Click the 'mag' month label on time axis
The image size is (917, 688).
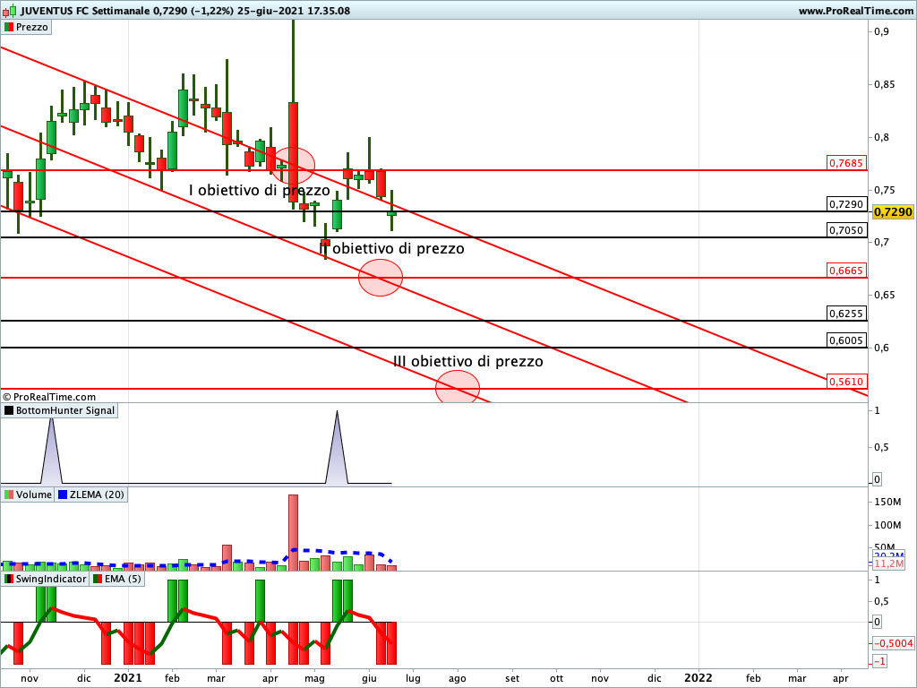pyautogui.click(x=314, y=679)
